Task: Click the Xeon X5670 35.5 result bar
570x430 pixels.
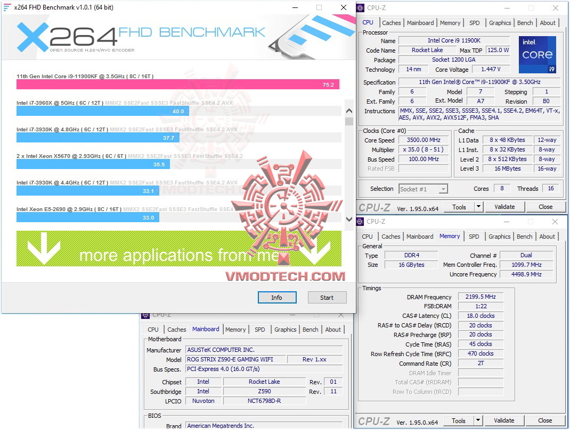Action: coord(93,164)
